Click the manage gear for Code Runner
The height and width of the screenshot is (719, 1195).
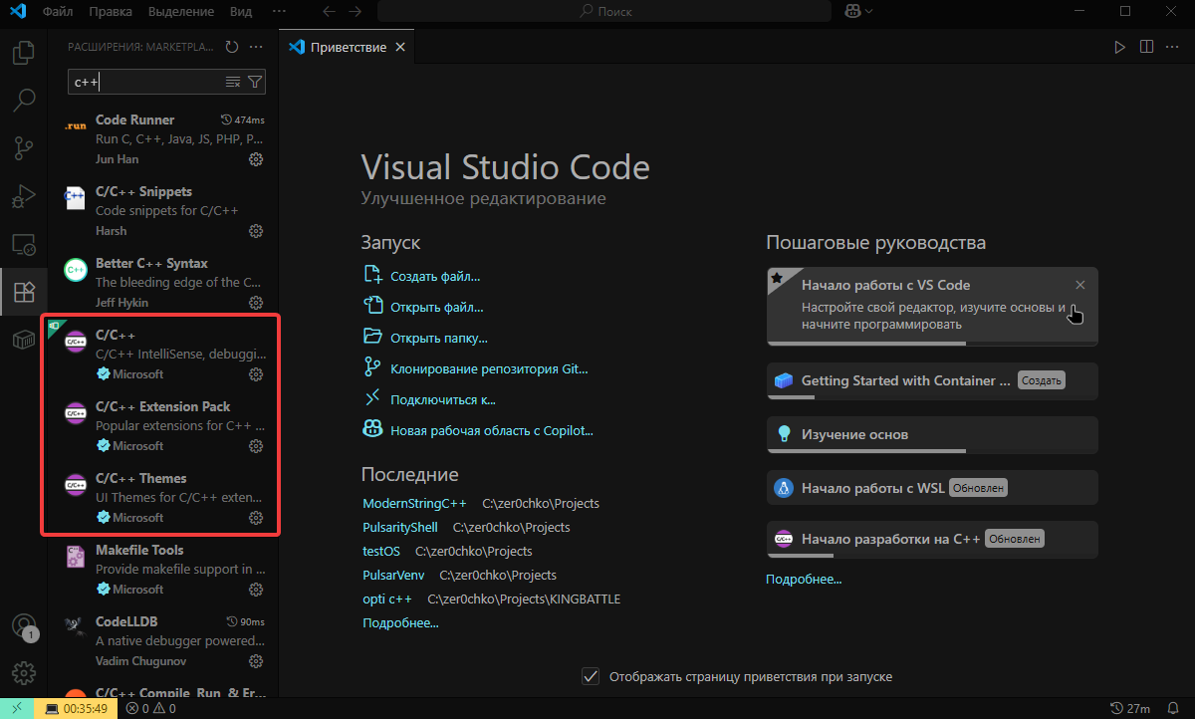coord(256,159)
